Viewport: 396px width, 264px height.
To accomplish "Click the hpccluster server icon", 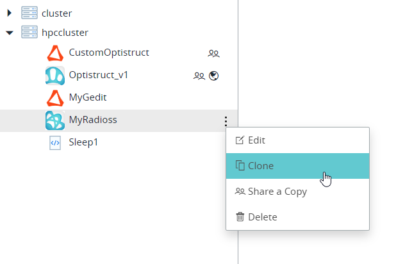I will coord(29,32).
